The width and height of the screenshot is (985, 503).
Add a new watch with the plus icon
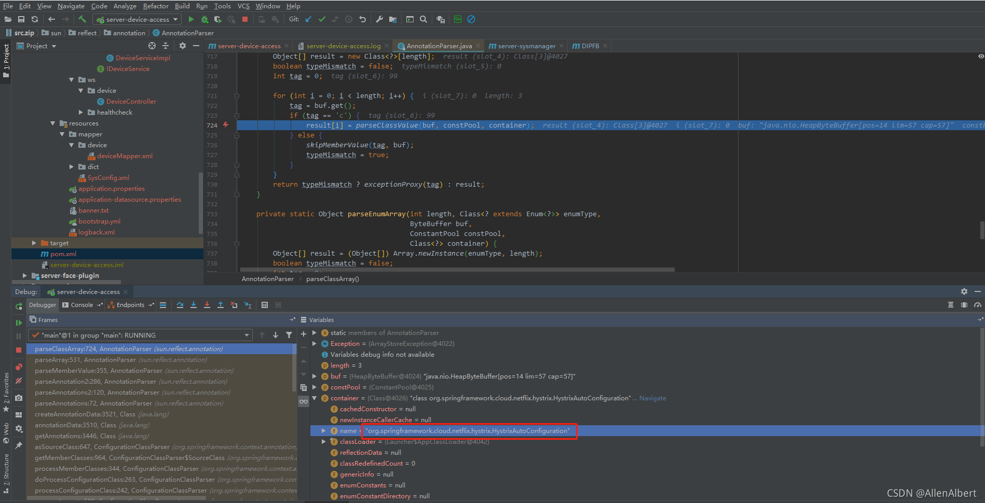coord(304,334)
